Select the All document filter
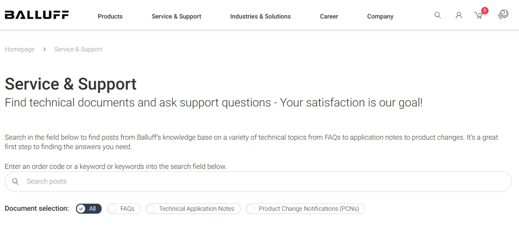This screenshot has height=236, width=519. (89, 209)
